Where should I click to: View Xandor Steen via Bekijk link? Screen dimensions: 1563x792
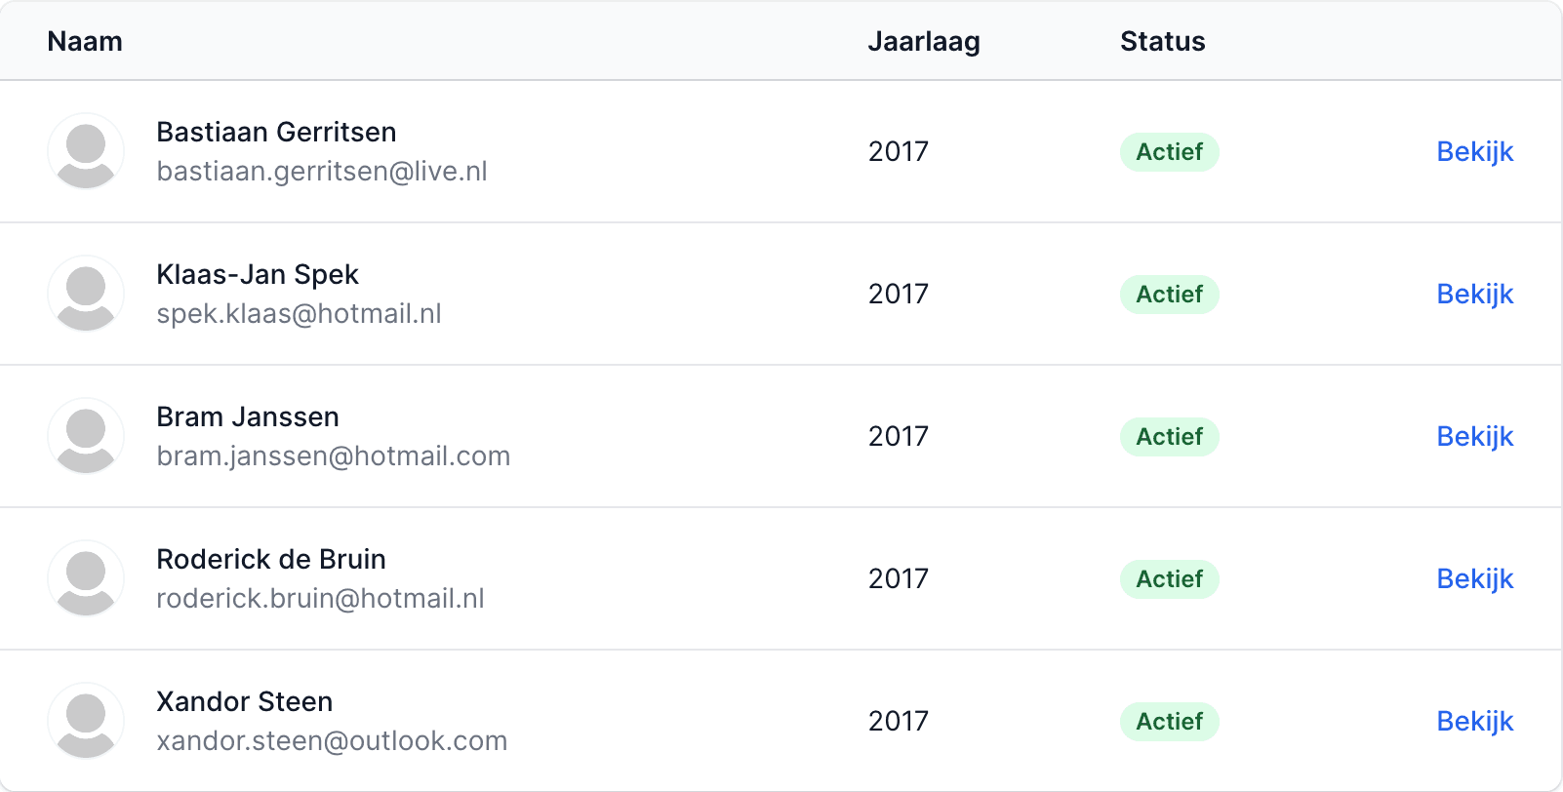click(1474, 722)
